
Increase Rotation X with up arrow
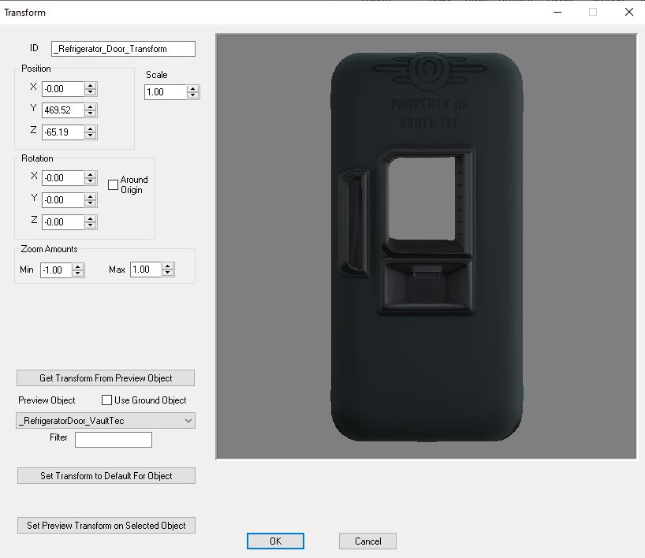pyautogui.click(x=91, y=175)
